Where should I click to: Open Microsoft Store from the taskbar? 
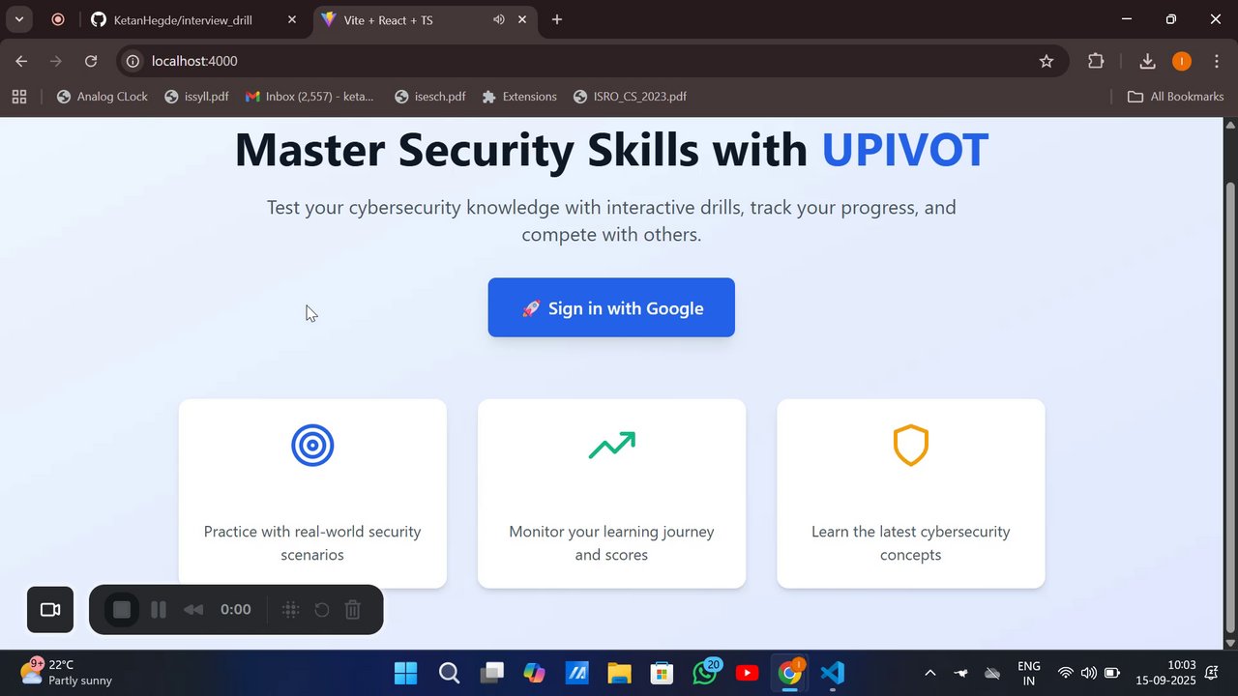[662, 673]
